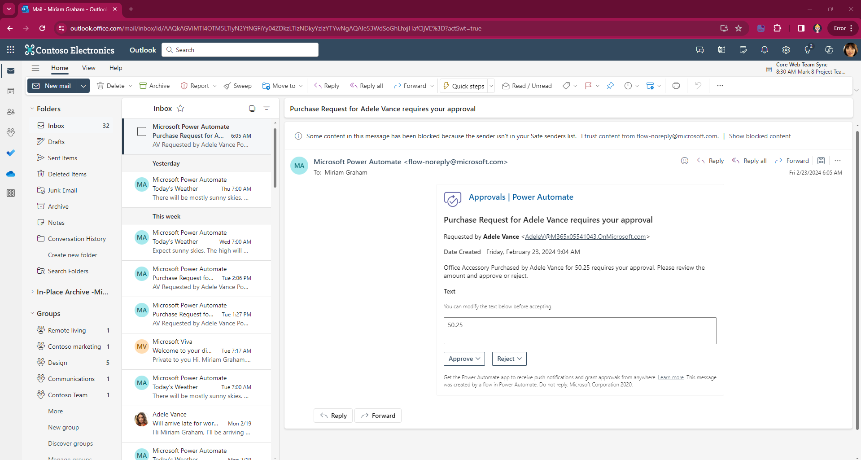Open Teams chat icon in header
The height and width of the screenshot is (460, 861).
pos(700,50)
